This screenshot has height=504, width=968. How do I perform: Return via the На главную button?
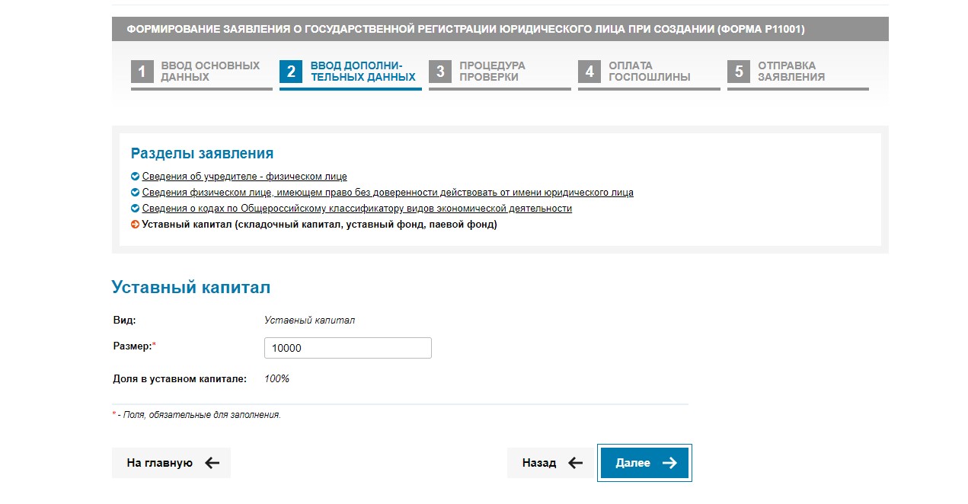tap(171, 463)
